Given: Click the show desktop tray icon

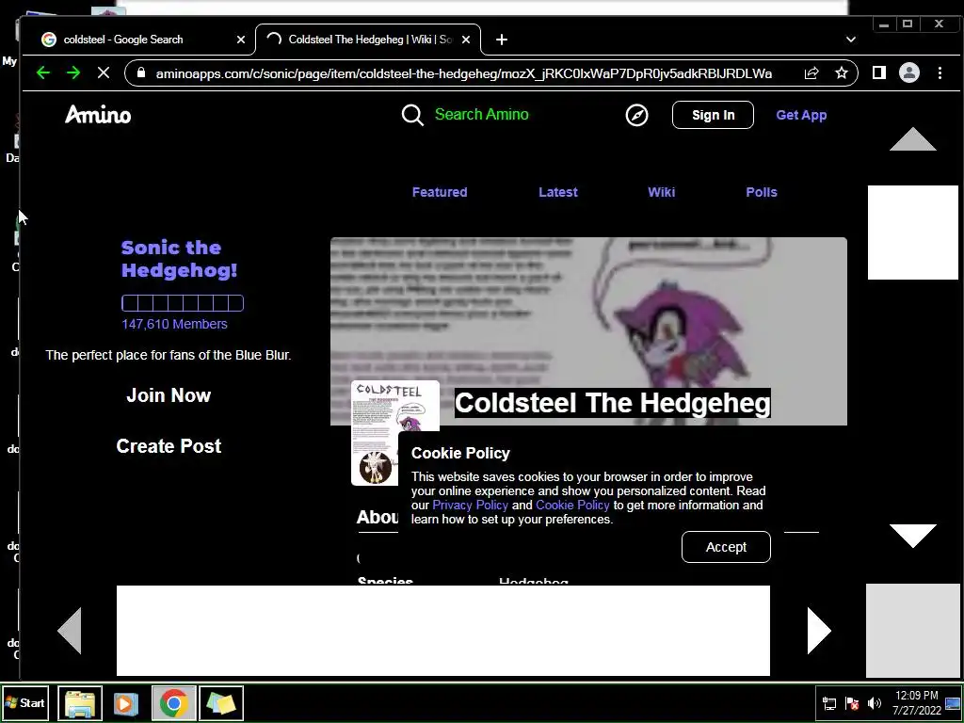Looking at the screenshot, I should pyautogui.click(x=953, y=703).
